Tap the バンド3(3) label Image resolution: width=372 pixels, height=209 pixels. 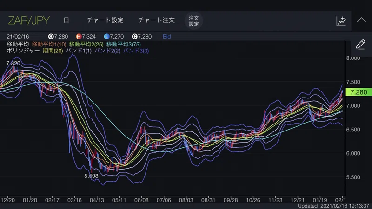pos(136,51)
